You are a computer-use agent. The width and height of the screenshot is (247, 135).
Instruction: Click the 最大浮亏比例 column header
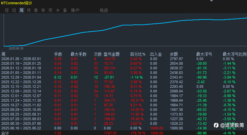(x=234, y=54)
